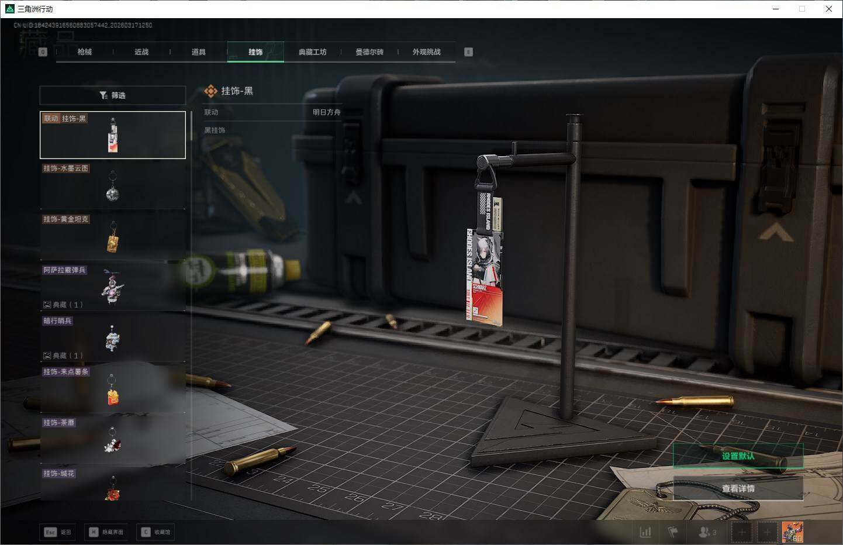Choose the 挂饰-茶靡 charm item
This screenshot has width=843, height=545.
click(x=112, y=440)
